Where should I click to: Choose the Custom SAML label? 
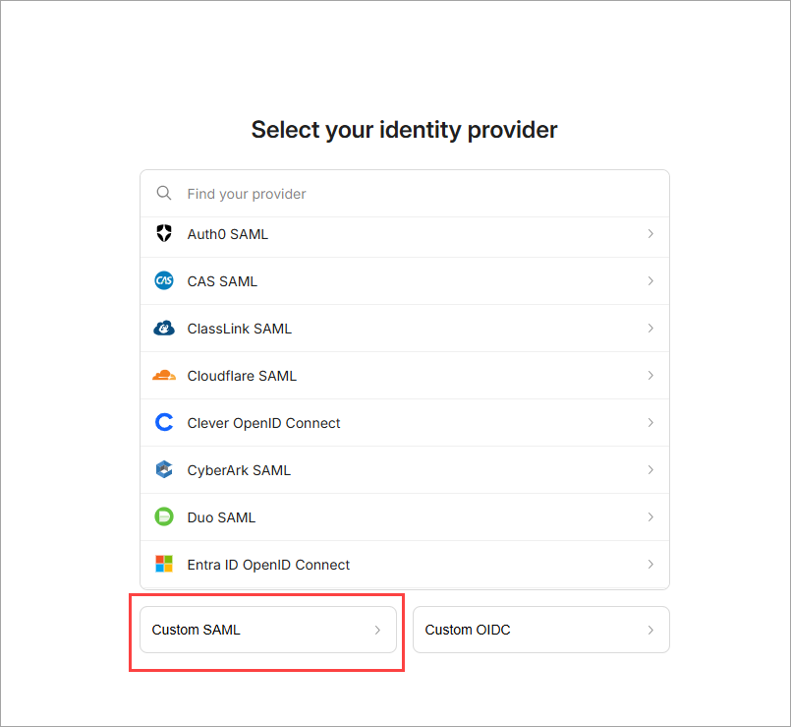click(196, 630)
